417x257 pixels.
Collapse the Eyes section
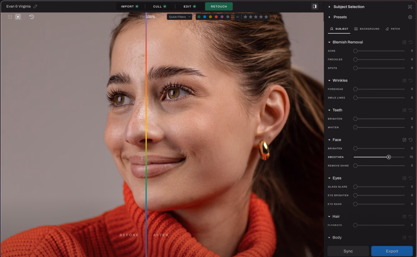click(x=329, y=178)
